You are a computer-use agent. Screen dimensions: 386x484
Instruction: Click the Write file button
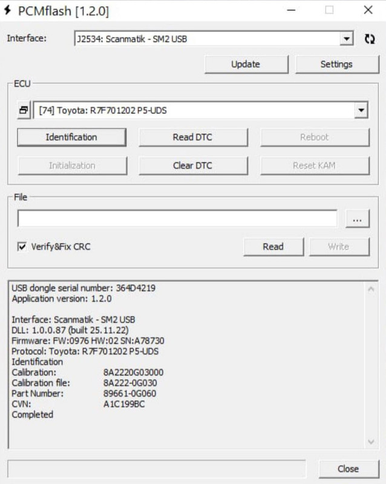tap(339, 247)
